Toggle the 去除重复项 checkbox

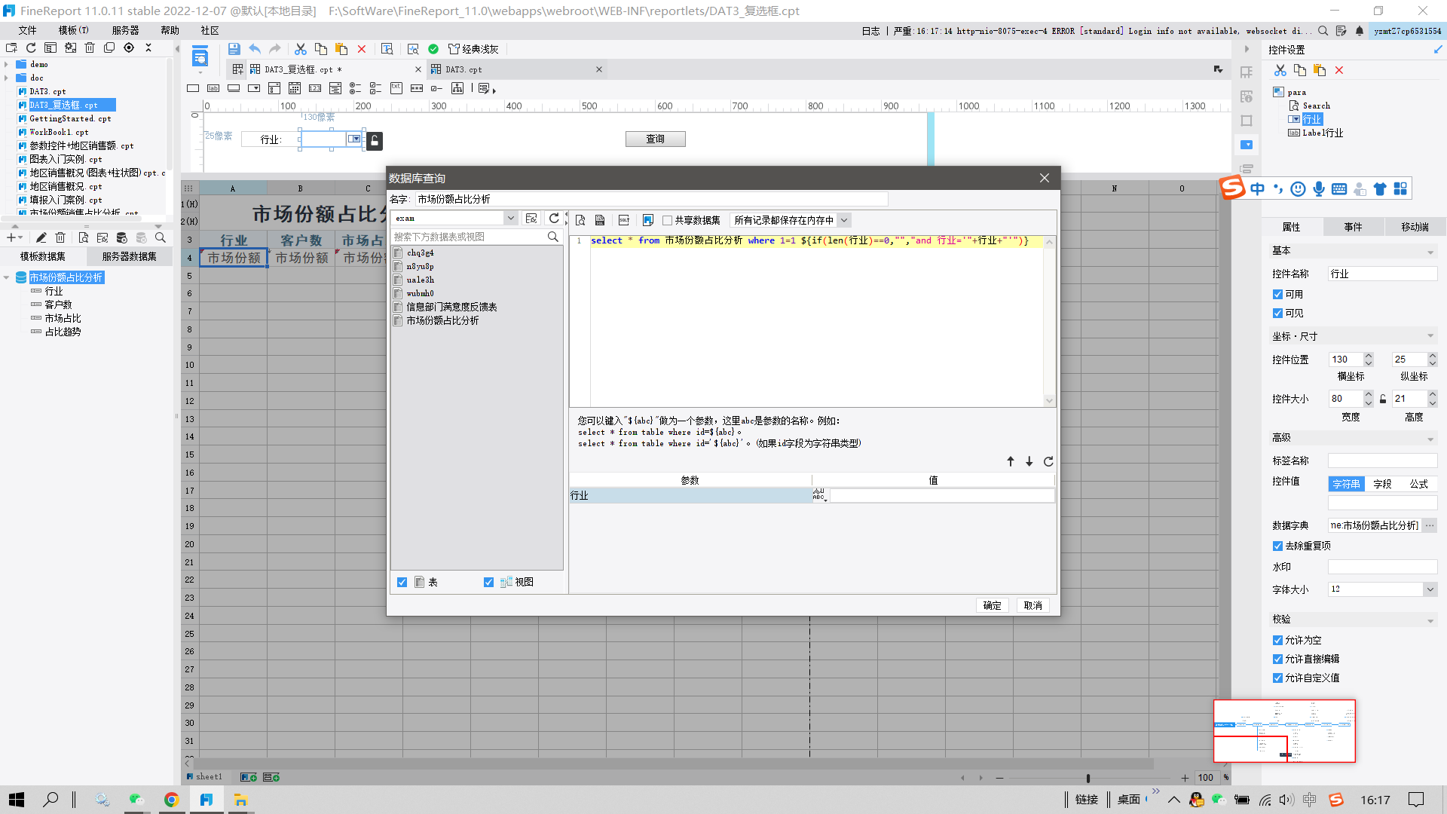tap(1277, 546)
